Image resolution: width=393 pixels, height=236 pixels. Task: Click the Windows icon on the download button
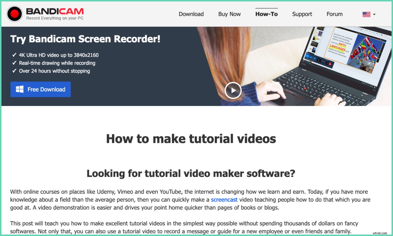pos(19,89)
